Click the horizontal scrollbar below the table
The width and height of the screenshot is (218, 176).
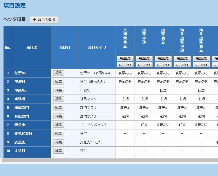pyautogui.click(x=109, y=160)
